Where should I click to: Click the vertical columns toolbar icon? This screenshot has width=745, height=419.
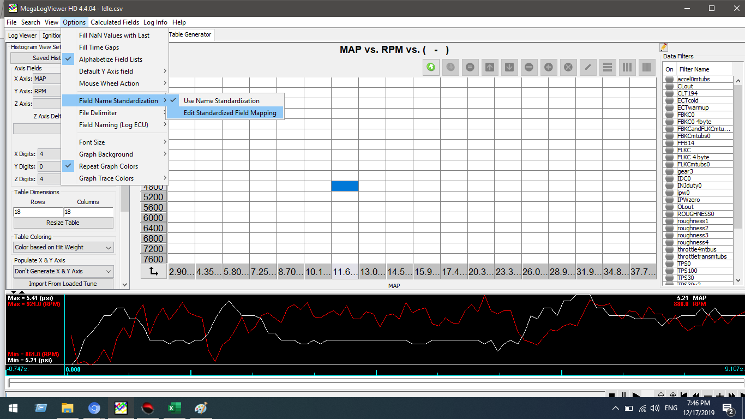[627, 67]
